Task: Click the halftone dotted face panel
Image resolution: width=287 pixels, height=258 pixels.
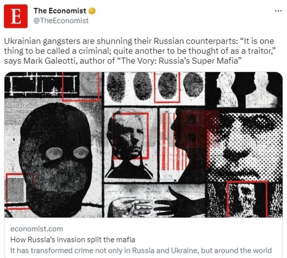Action: [245, 146]
